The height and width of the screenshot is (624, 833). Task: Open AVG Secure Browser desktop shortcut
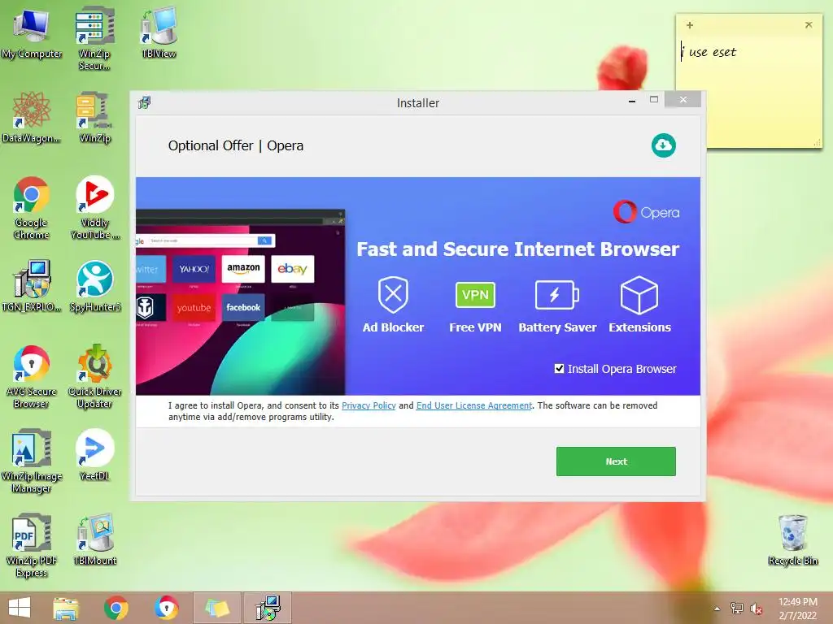click(x=32, y=377)
